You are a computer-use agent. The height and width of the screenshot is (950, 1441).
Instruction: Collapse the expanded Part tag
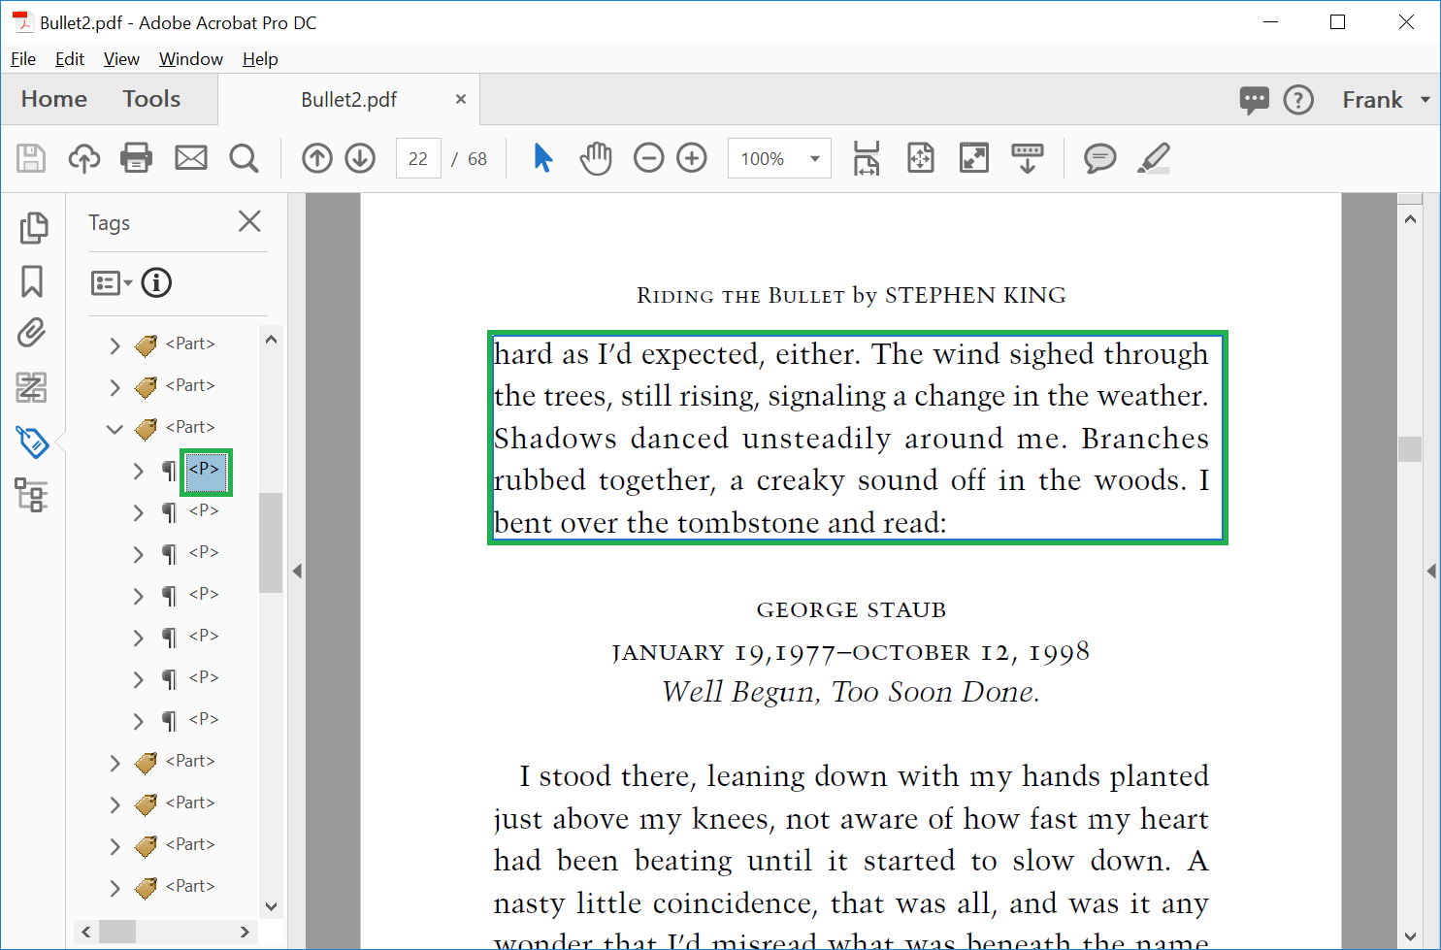[115, 428]
